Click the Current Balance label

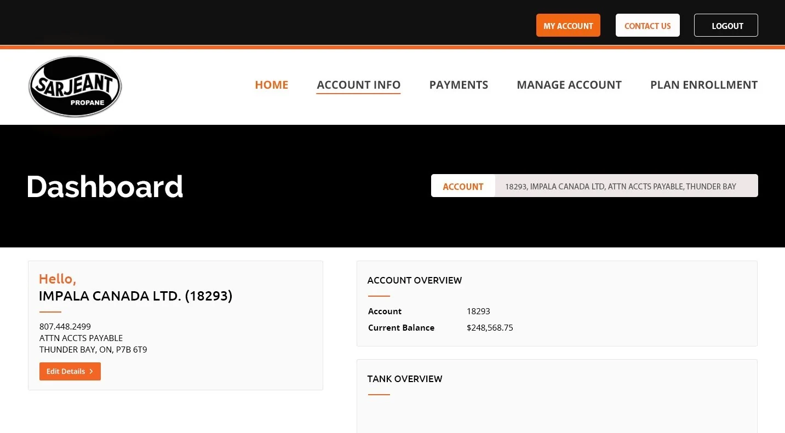tap(402, 328)
